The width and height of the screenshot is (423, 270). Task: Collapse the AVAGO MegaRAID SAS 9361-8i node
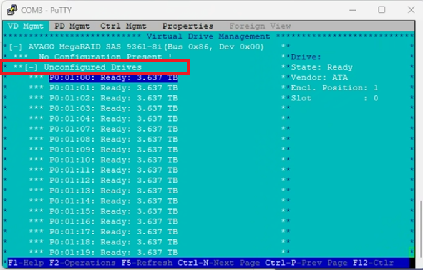point(16,47)
